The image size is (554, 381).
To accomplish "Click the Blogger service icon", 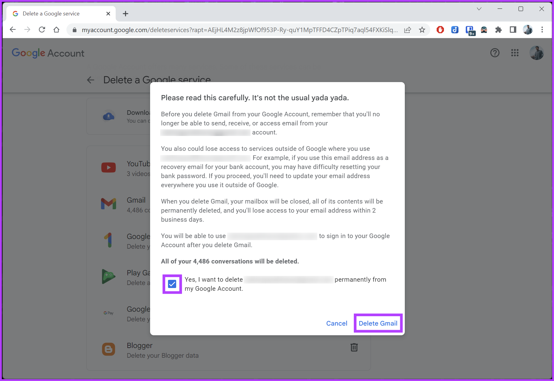I will 109,349.
